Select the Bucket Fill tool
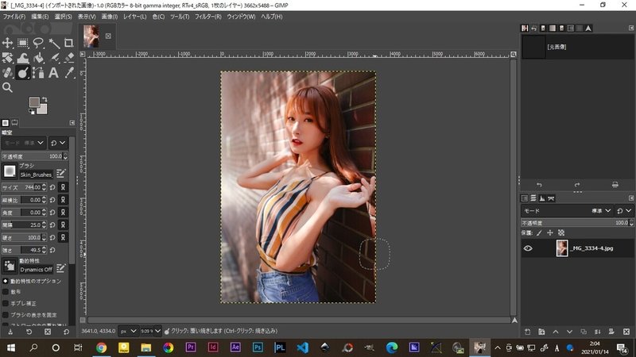636x357 pixels. (38, 58)
